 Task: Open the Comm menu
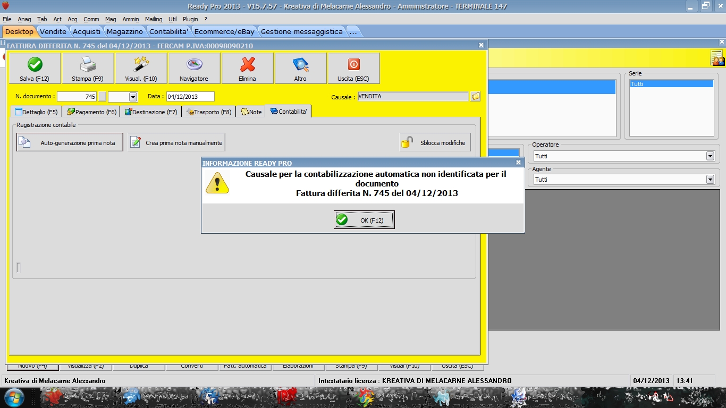pos(91,19)
